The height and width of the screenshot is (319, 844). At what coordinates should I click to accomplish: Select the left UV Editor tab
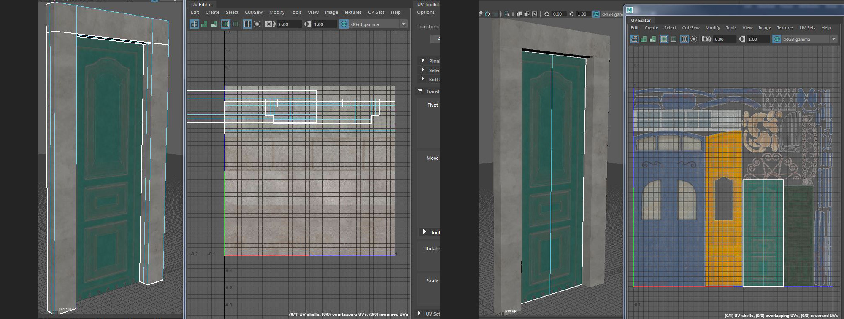click(x=202, y=5)
